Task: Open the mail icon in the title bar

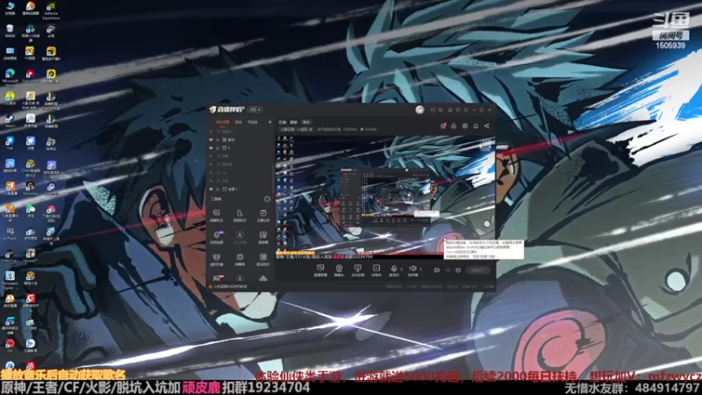Action: click(441, 110)
